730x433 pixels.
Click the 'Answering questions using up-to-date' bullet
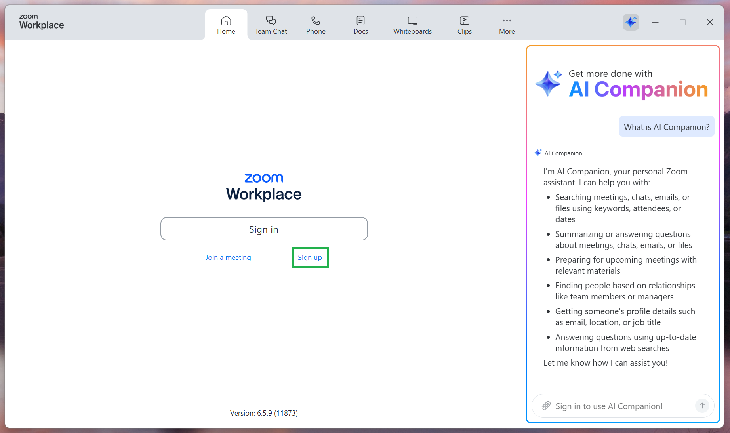pos(625,343)
